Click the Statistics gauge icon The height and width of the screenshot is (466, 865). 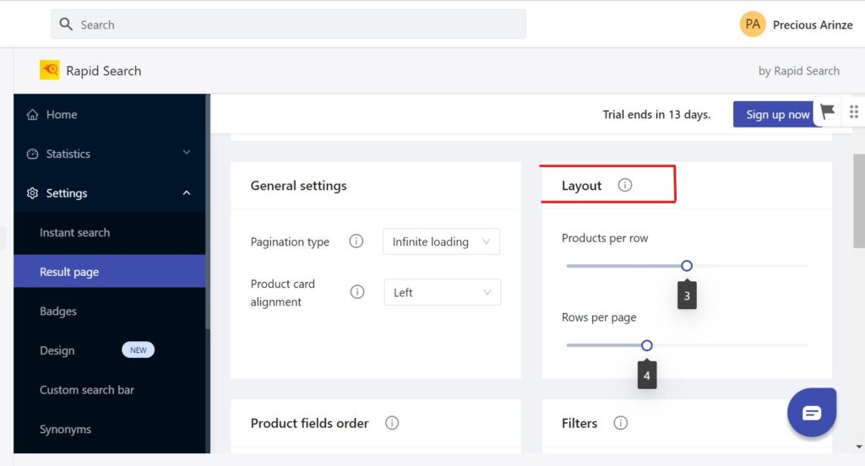(33, 154)
